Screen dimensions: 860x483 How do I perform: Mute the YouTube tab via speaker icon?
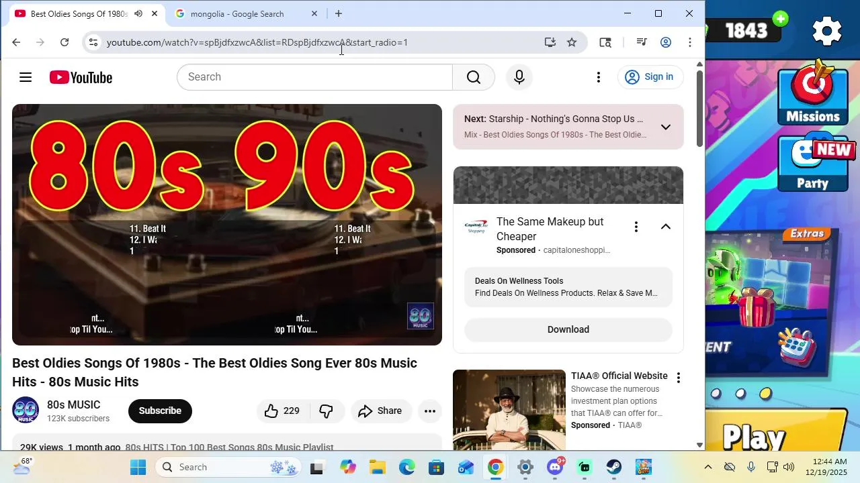click(138, 13)
